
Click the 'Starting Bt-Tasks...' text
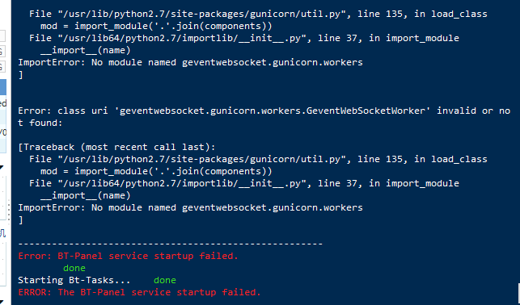point(74,280)
